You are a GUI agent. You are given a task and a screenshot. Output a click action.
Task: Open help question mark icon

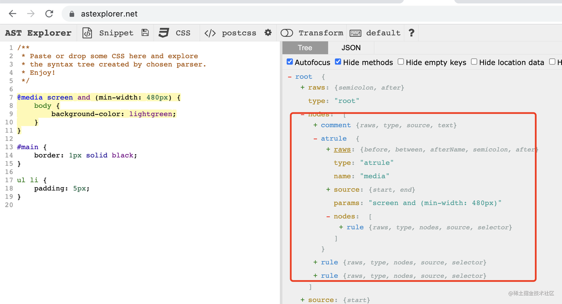click(x=411, y=33)
